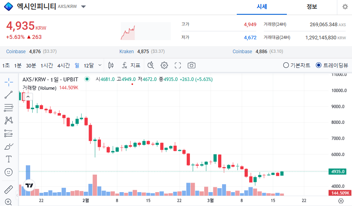Take a chart snapshot with camera icon
This screenshot has height=206, width=352.
(x=191, y=65)
